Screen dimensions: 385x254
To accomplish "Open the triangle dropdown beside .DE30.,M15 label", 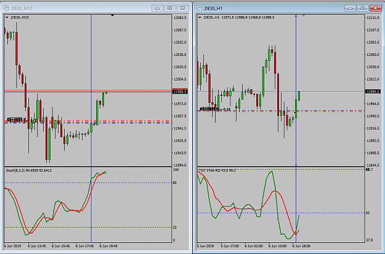I will pos(7,17).
